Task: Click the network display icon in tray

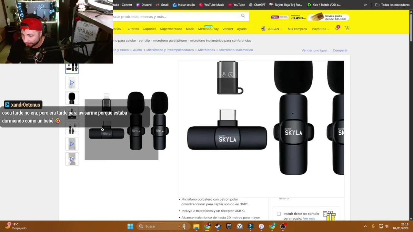Action: (x=381, y=226)
